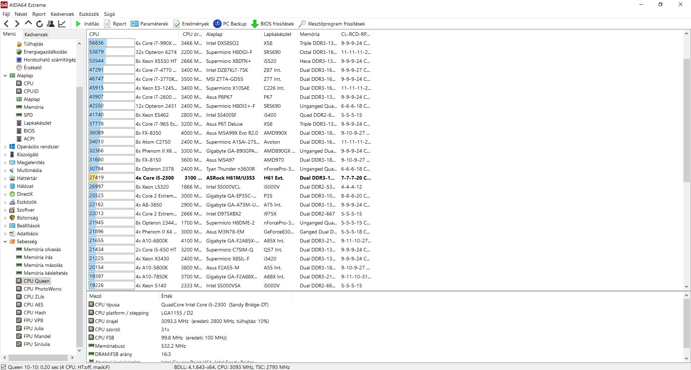
Task: Select the Memória olvasás benchmark
Action: (39, 249)
